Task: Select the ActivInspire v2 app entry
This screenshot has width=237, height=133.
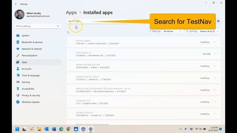Action: click(x=144, y=54)
